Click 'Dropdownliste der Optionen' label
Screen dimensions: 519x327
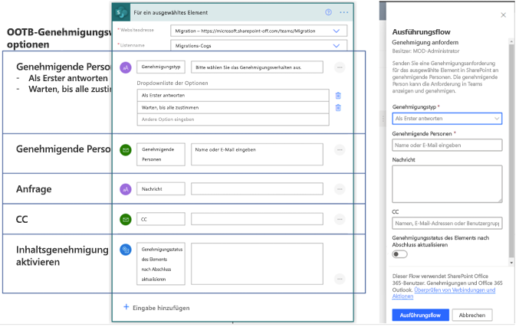pos(172,83)
